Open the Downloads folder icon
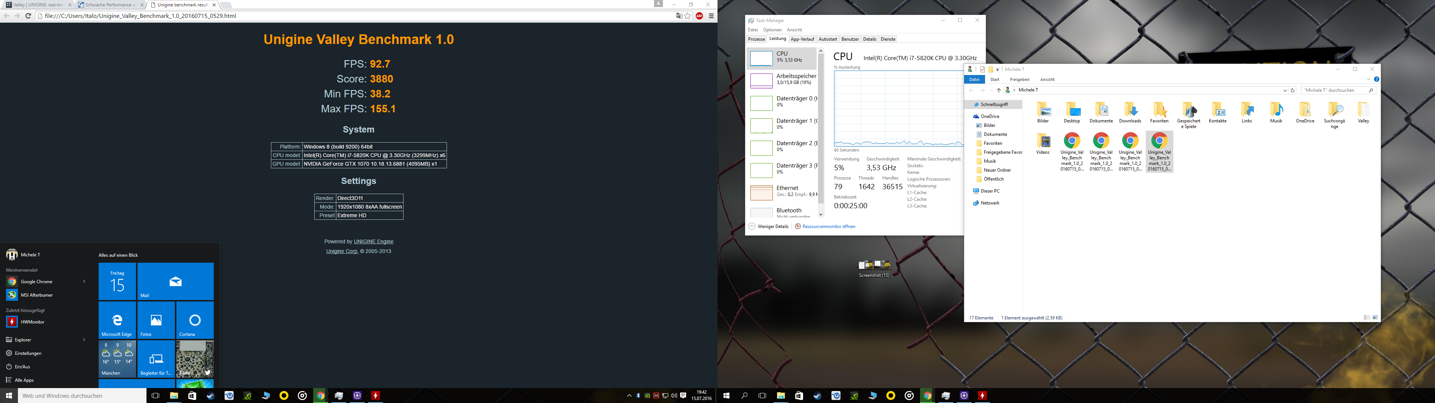The width and height of the screenshot is (1435, 403). [1130, 110]
